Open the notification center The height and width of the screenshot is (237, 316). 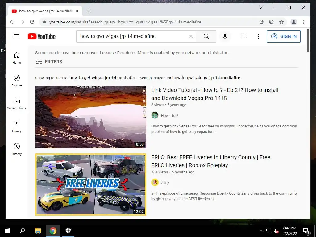coord(306,231)
